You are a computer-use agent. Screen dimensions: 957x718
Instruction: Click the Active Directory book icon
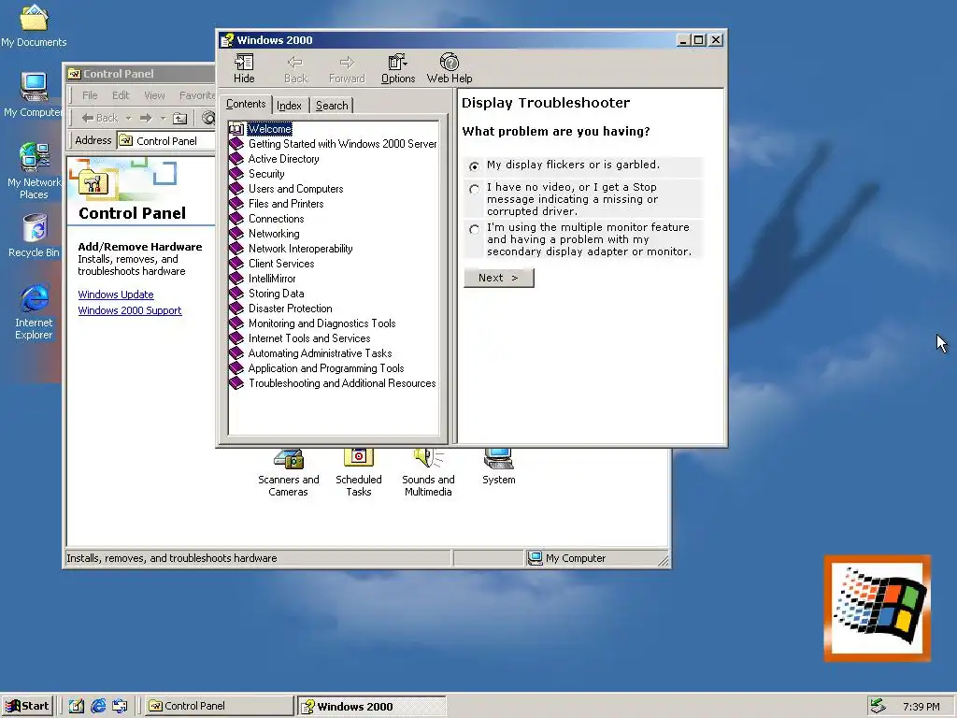(x=236, y=159)
